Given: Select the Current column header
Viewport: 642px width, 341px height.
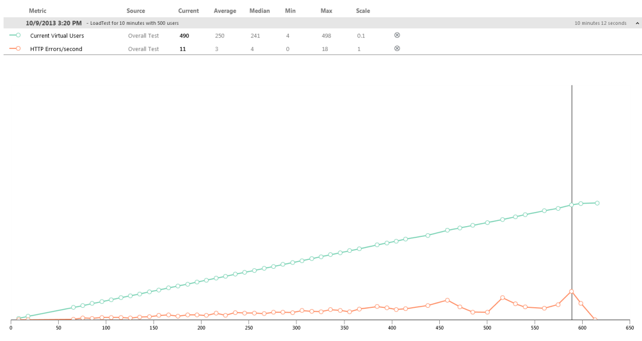Looking at the screenshot, I should tap(189, 11).
